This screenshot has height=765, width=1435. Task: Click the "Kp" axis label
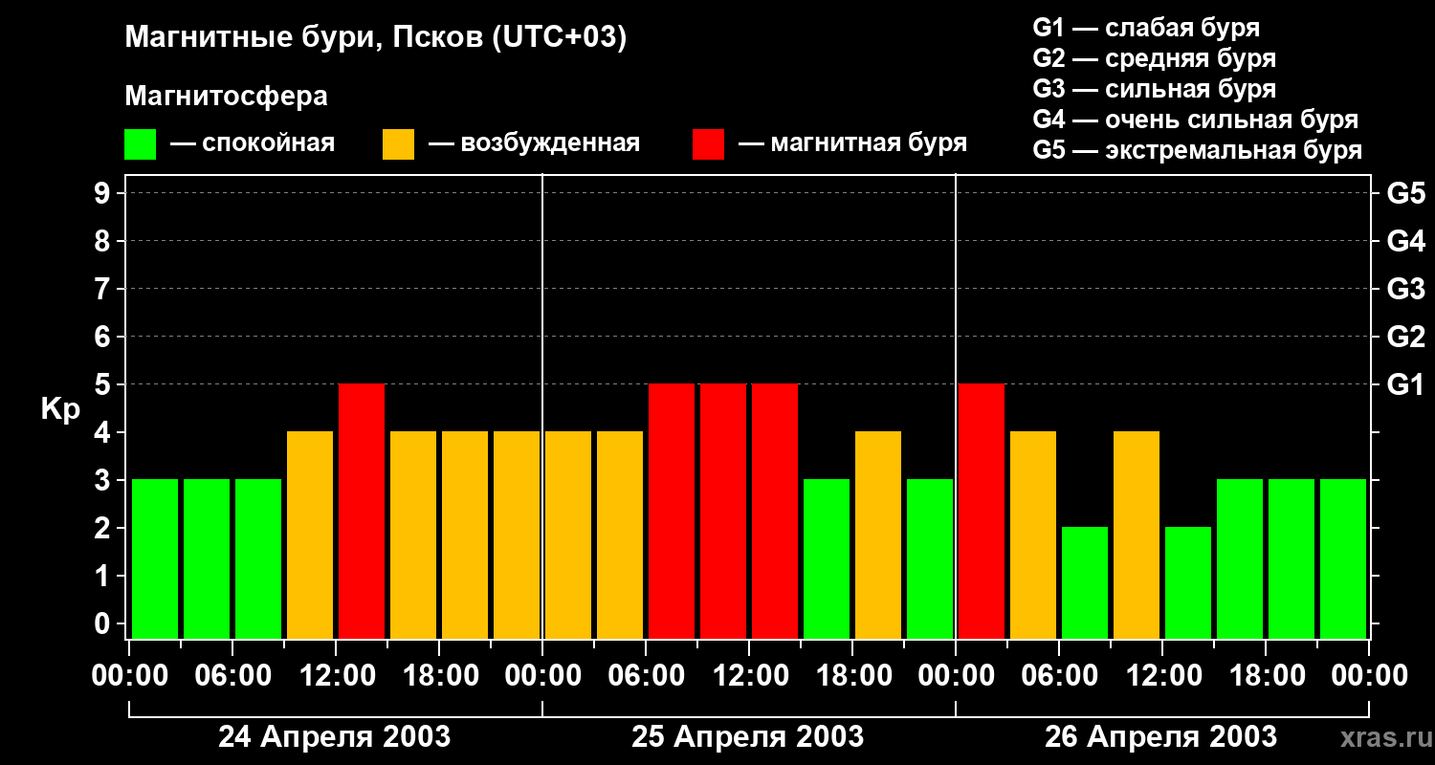tap(60, 409)
